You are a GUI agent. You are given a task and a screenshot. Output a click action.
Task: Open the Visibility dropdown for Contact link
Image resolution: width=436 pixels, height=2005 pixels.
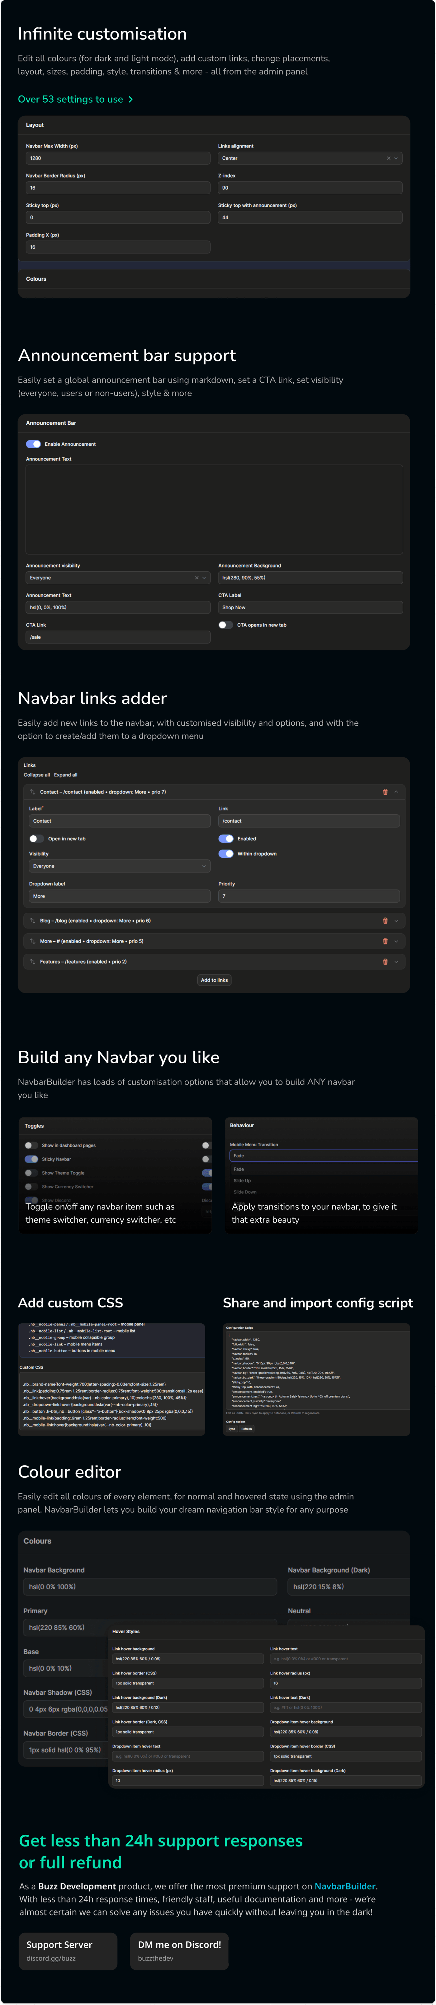click(119, 866)
